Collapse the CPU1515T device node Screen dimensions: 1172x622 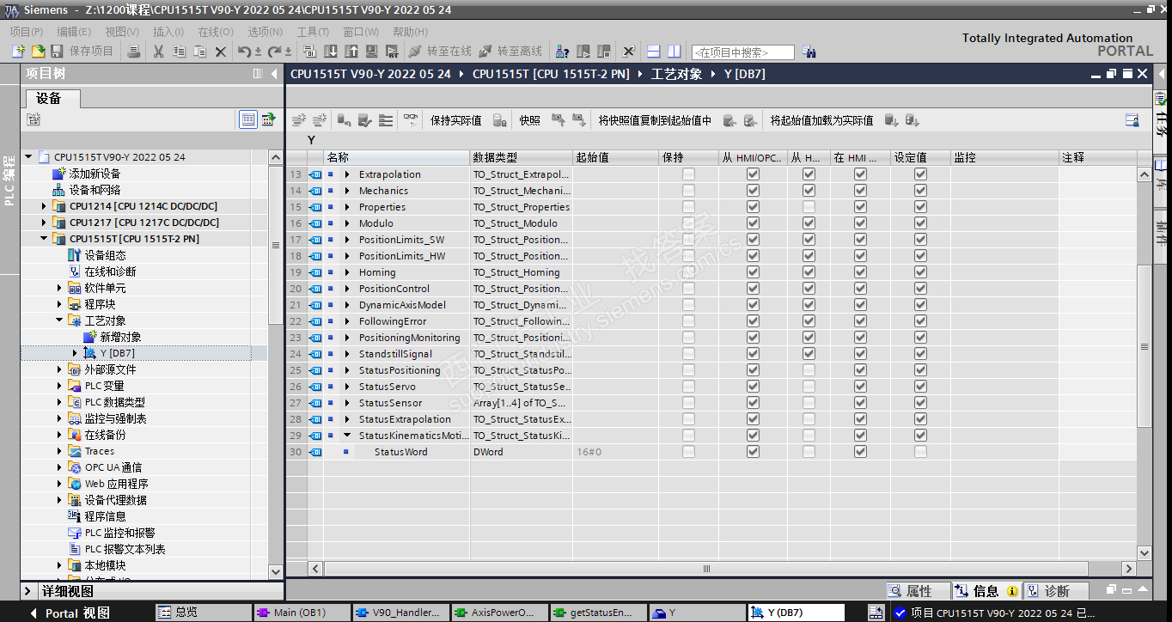point(44,239)
